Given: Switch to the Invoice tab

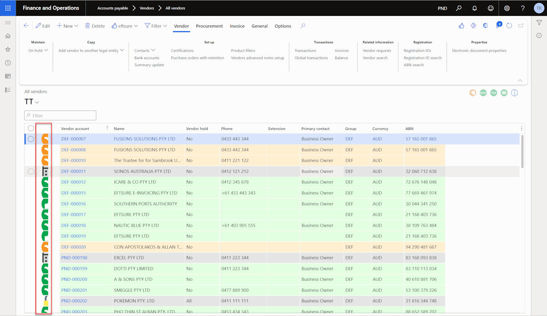Looking at the screenshot, I should tap(237, 26).
